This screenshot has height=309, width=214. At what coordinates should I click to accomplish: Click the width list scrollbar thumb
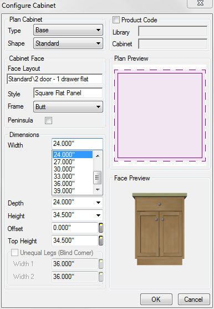point(97,178)
